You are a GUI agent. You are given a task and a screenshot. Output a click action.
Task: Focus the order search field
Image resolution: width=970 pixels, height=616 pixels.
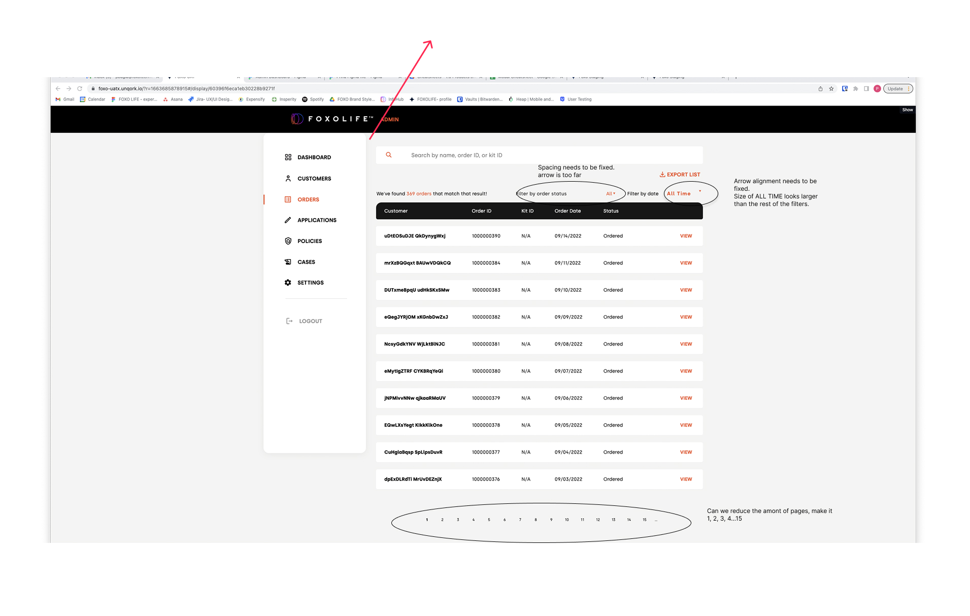pyautogui.click(x=539, y=155)
